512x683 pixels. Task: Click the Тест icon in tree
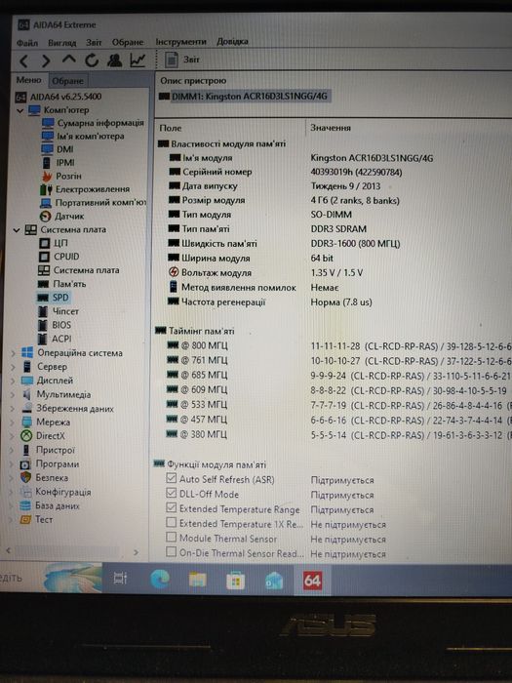[x=25, y=520]
